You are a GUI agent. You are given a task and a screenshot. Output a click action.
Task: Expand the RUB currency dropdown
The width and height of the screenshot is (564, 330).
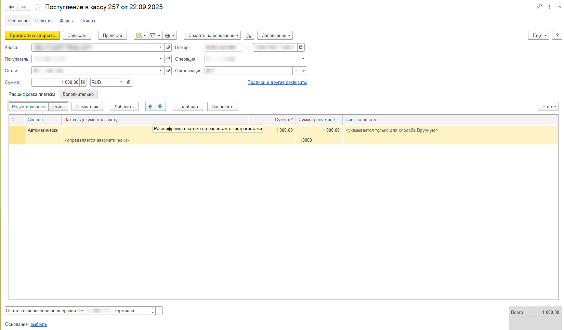tap(121, 82)
